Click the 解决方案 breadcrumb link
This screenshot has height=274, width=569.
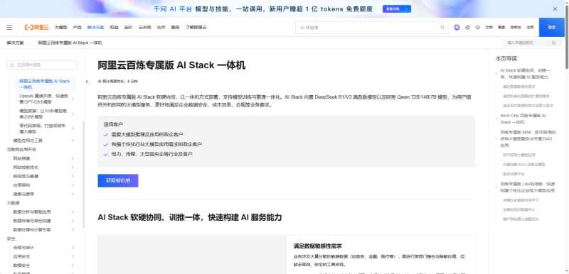point(15,43)
